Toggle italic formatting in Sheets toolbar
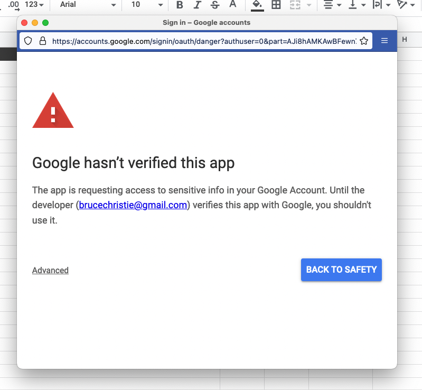 coord(197,5)
